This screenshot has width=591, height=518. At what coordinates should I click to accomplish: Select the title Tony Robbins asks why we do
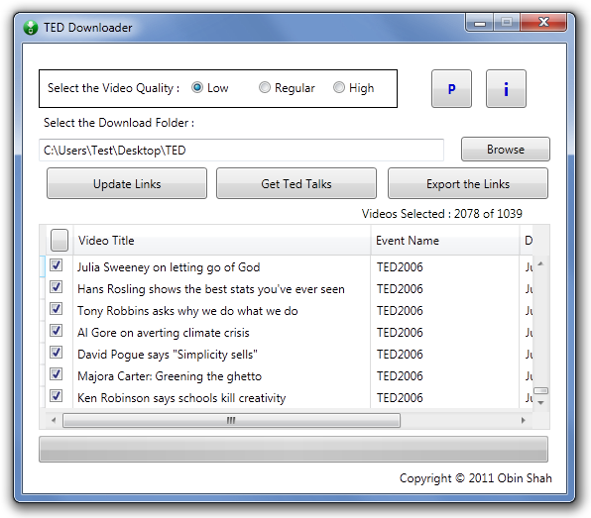(x=187, y=311)
